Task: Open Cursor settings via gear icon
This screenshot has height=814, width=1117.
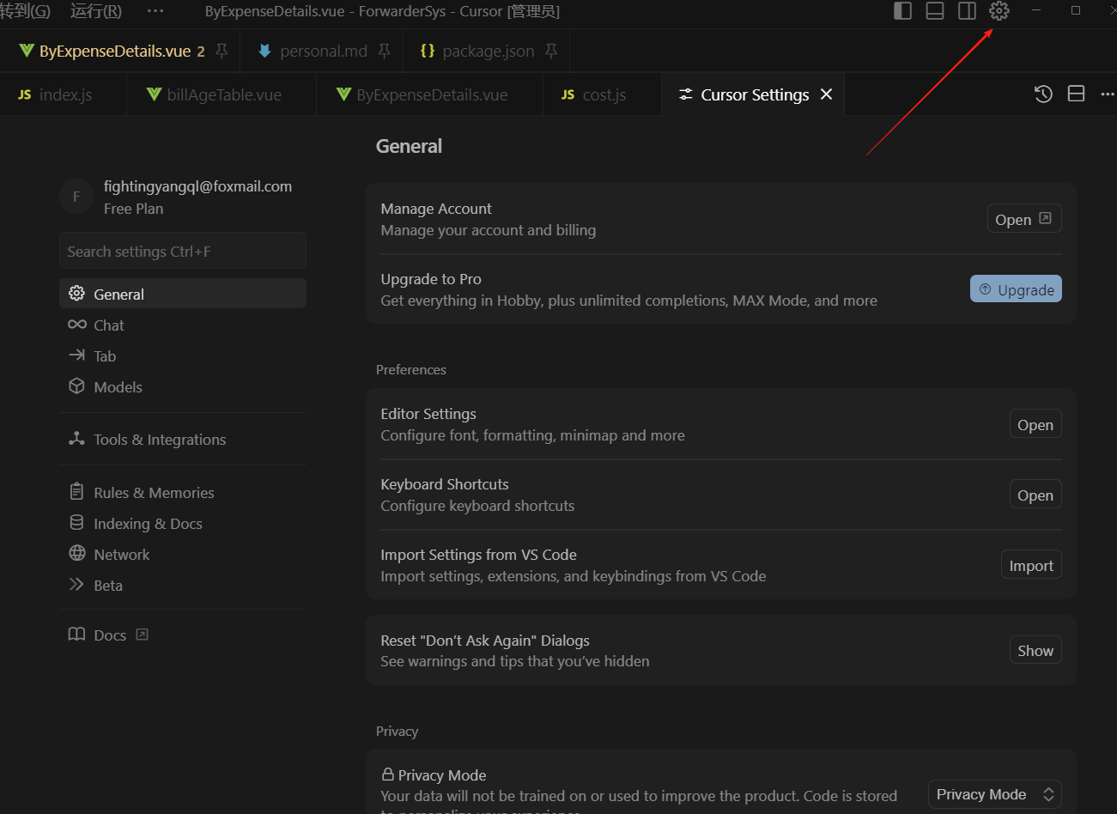Action: click(999, 11)
